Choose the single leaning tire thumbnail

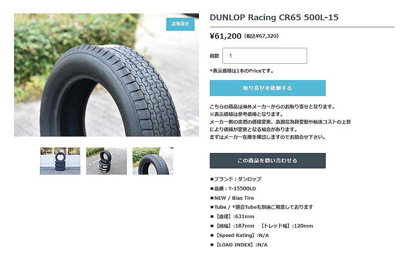pos(153,161)
